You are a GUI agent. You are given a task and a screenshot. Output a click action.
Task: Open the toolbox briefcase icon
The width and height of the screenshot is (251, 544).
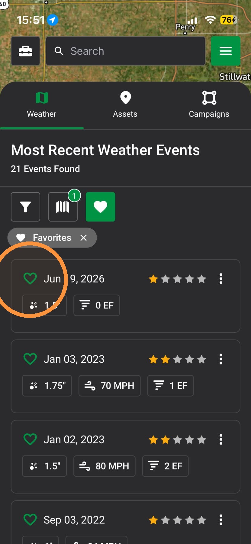(x=26, y=51)
